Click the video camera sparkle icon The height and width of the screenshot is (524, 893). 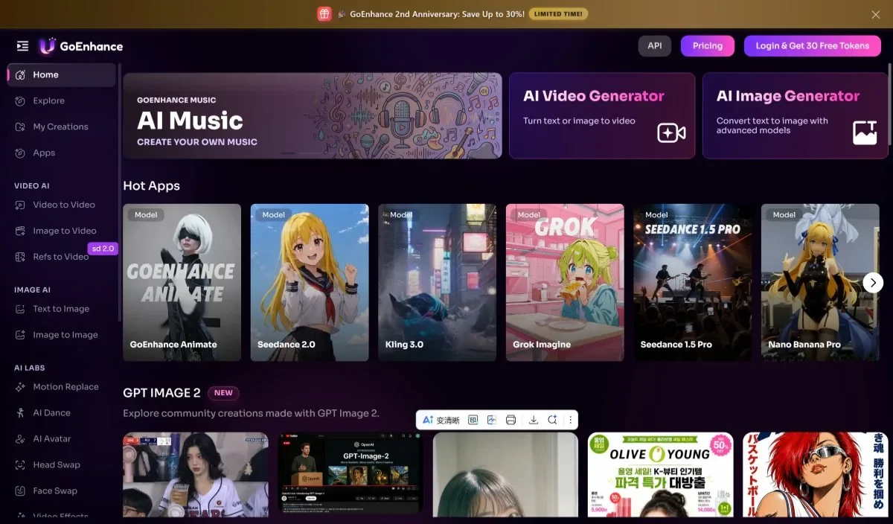point(671,132)
